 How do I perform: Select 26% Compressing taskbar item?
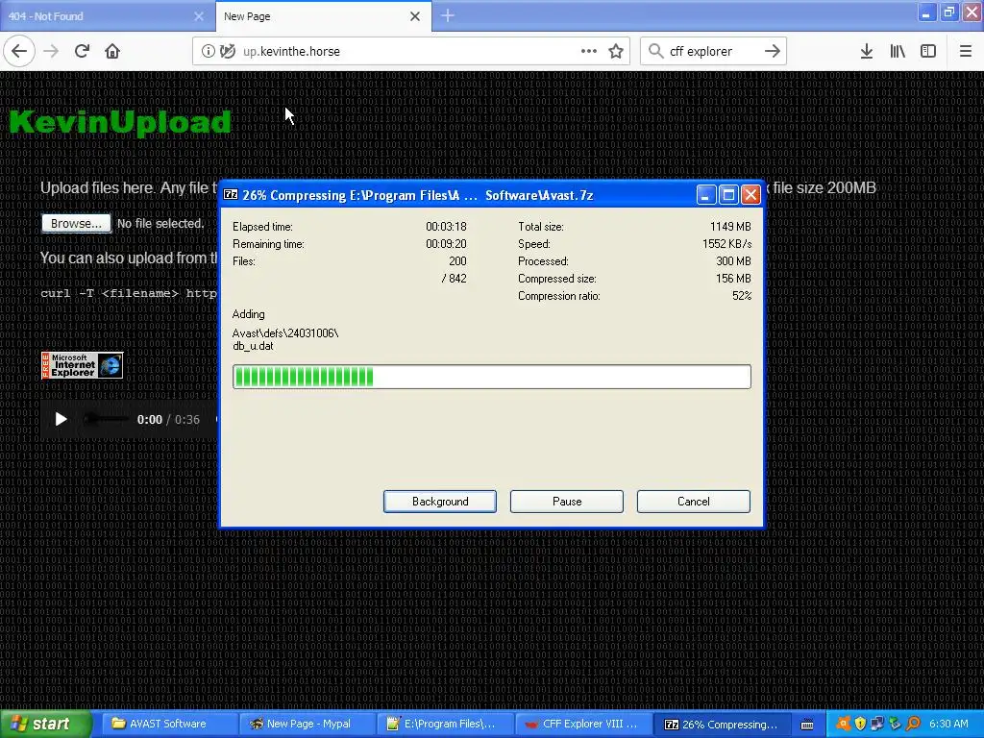(722, 724)
